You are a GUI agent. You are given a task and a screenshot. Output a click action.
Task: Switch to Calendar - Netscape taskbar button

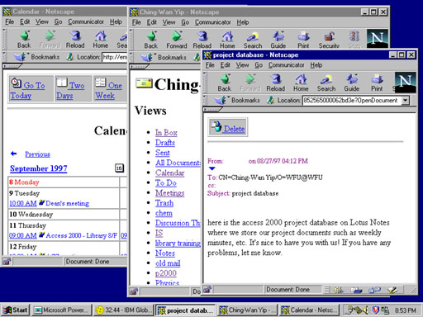coord(309,310)
